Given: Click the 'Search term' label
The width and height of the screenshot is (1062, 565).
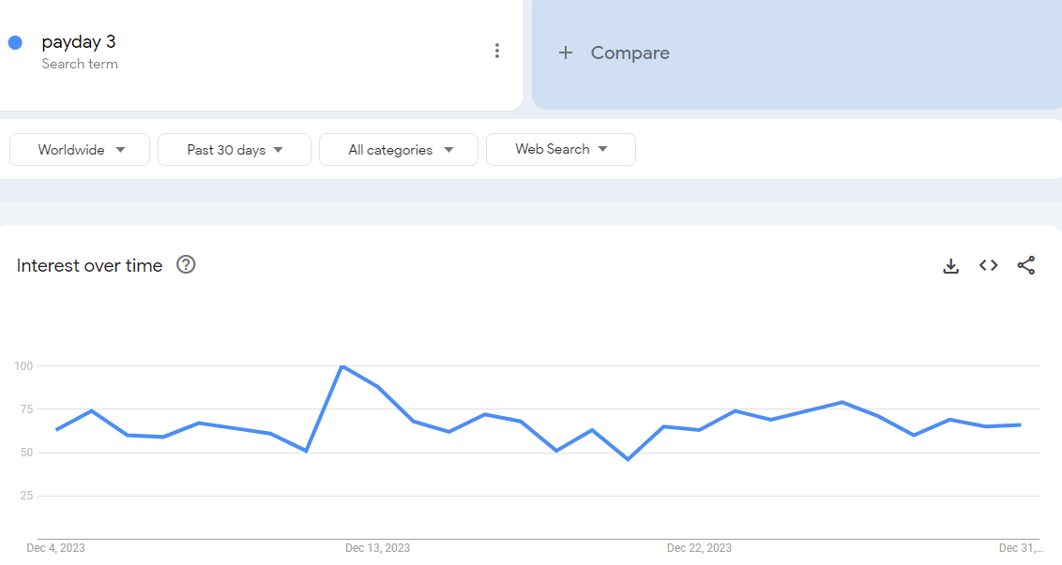Looking at the screenshot, I should [x=80, y=64].
